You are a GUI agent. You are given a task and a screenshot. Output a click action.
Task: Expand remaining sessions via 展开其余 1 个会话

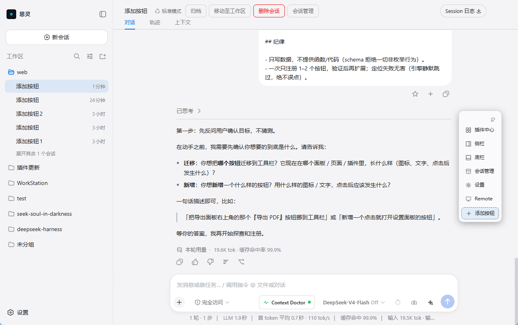36,154
